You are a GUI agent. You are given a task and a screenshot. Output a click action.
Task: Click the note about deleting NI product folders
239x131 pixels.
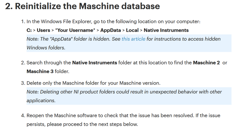pyautogui.click(x=129, y=96)
